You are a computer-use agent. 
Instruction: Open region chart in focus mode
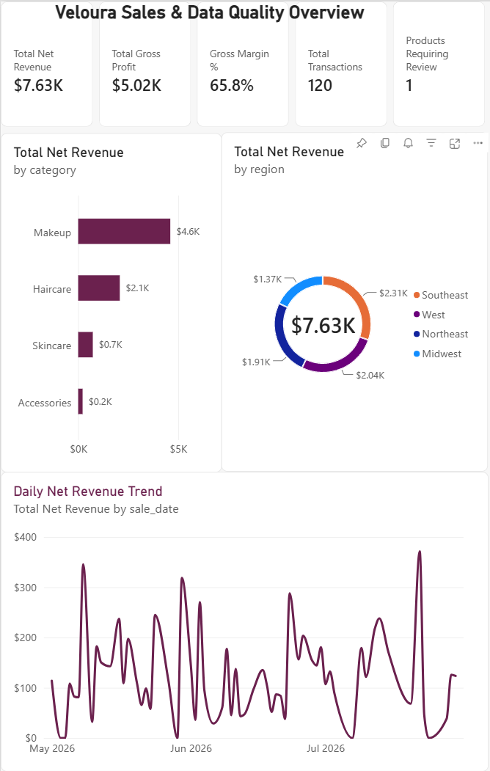tap(455, 143)
